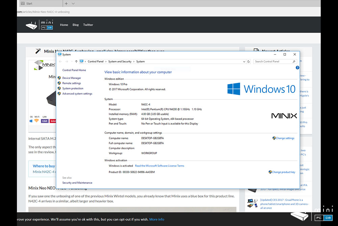338x226 pixels.
Task: Click the computer icon in address bar
Action: pyautogui.click(x=81, y=61)
